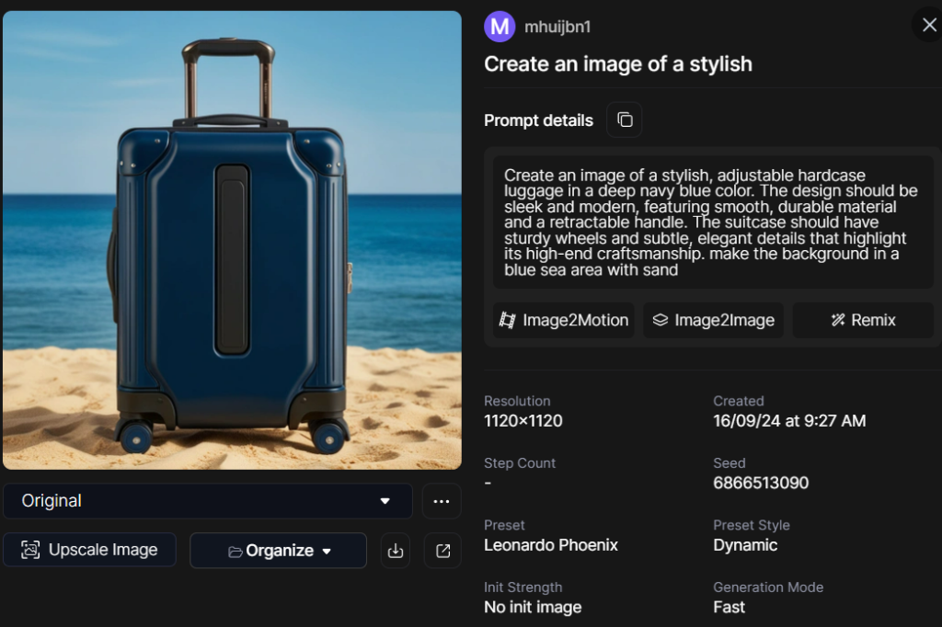This screenshot has width=942, height=627.
Task: Copy the prompt details with the copy icon
Action: tap(625, 120)
